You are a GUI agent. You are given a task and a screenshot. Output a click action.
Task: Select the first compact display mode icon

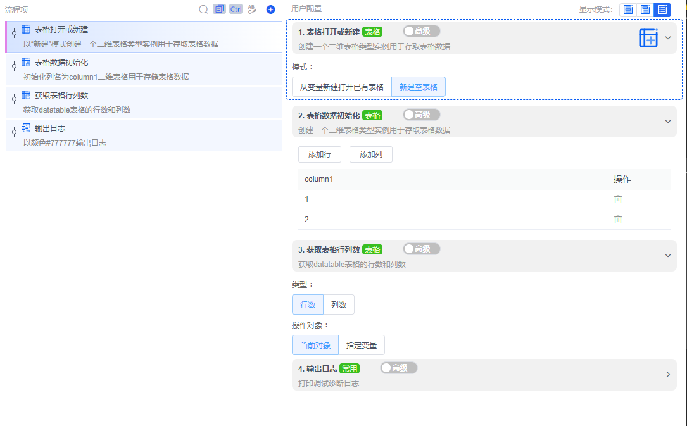(627, 9)
